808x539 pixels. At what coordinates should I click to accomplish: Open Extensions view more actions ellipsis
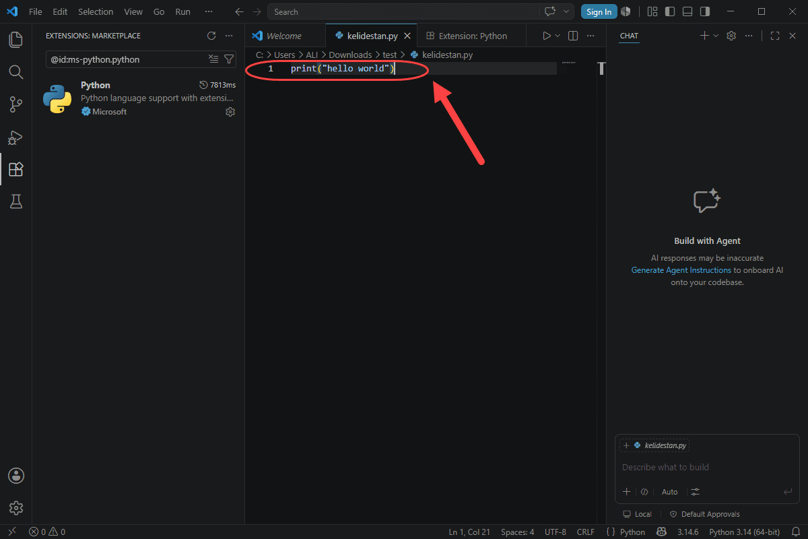pyautogui.click(x=229, y=36)
